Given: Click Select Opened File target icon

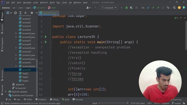Looking at the screenshot, I should click(x=15, y=13).
